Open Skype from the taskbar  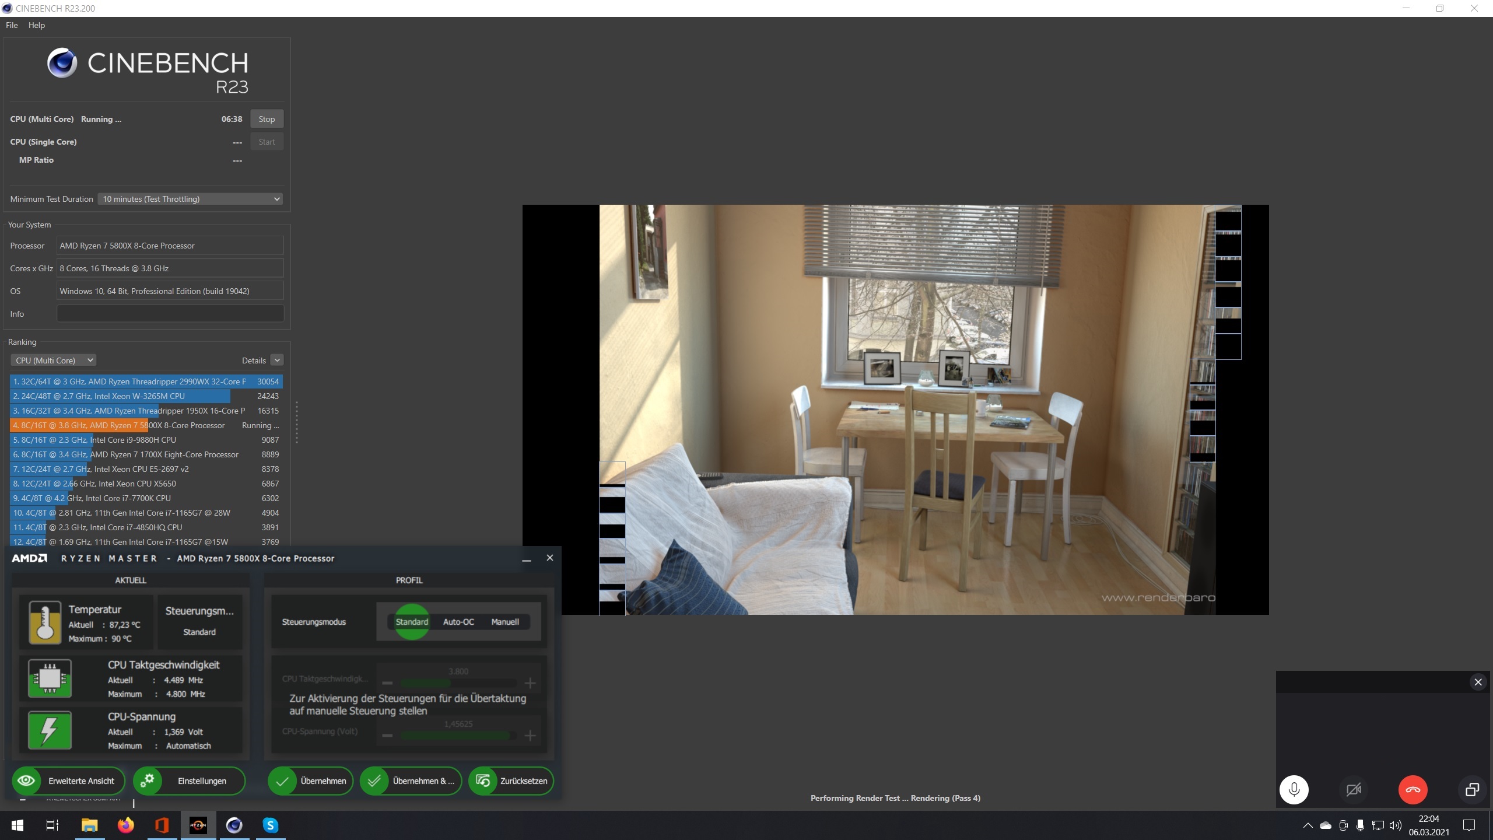[x=270, y=825]
